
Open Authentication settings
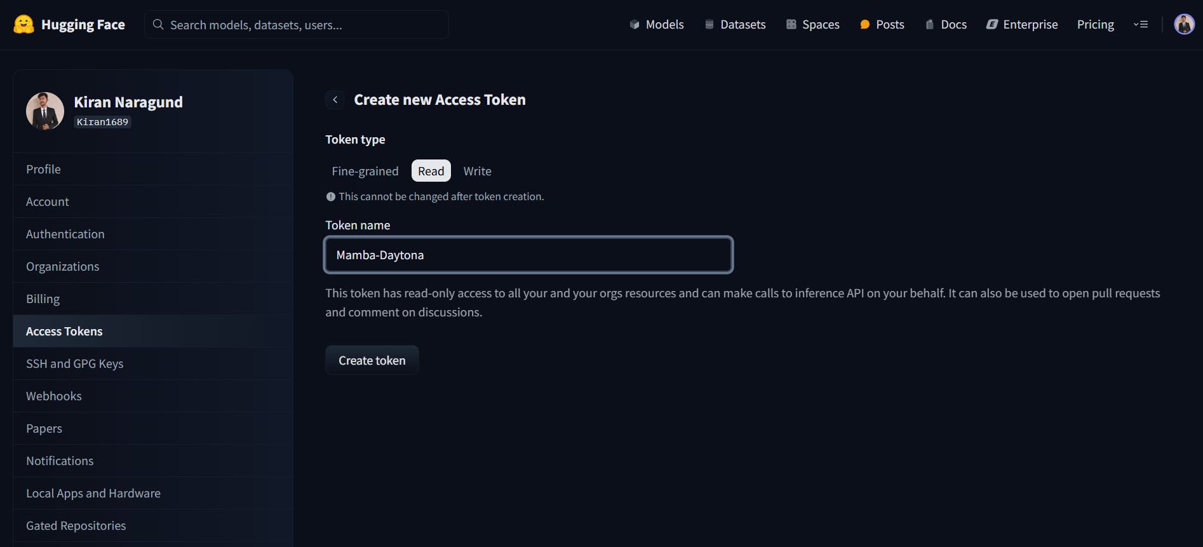153,234
